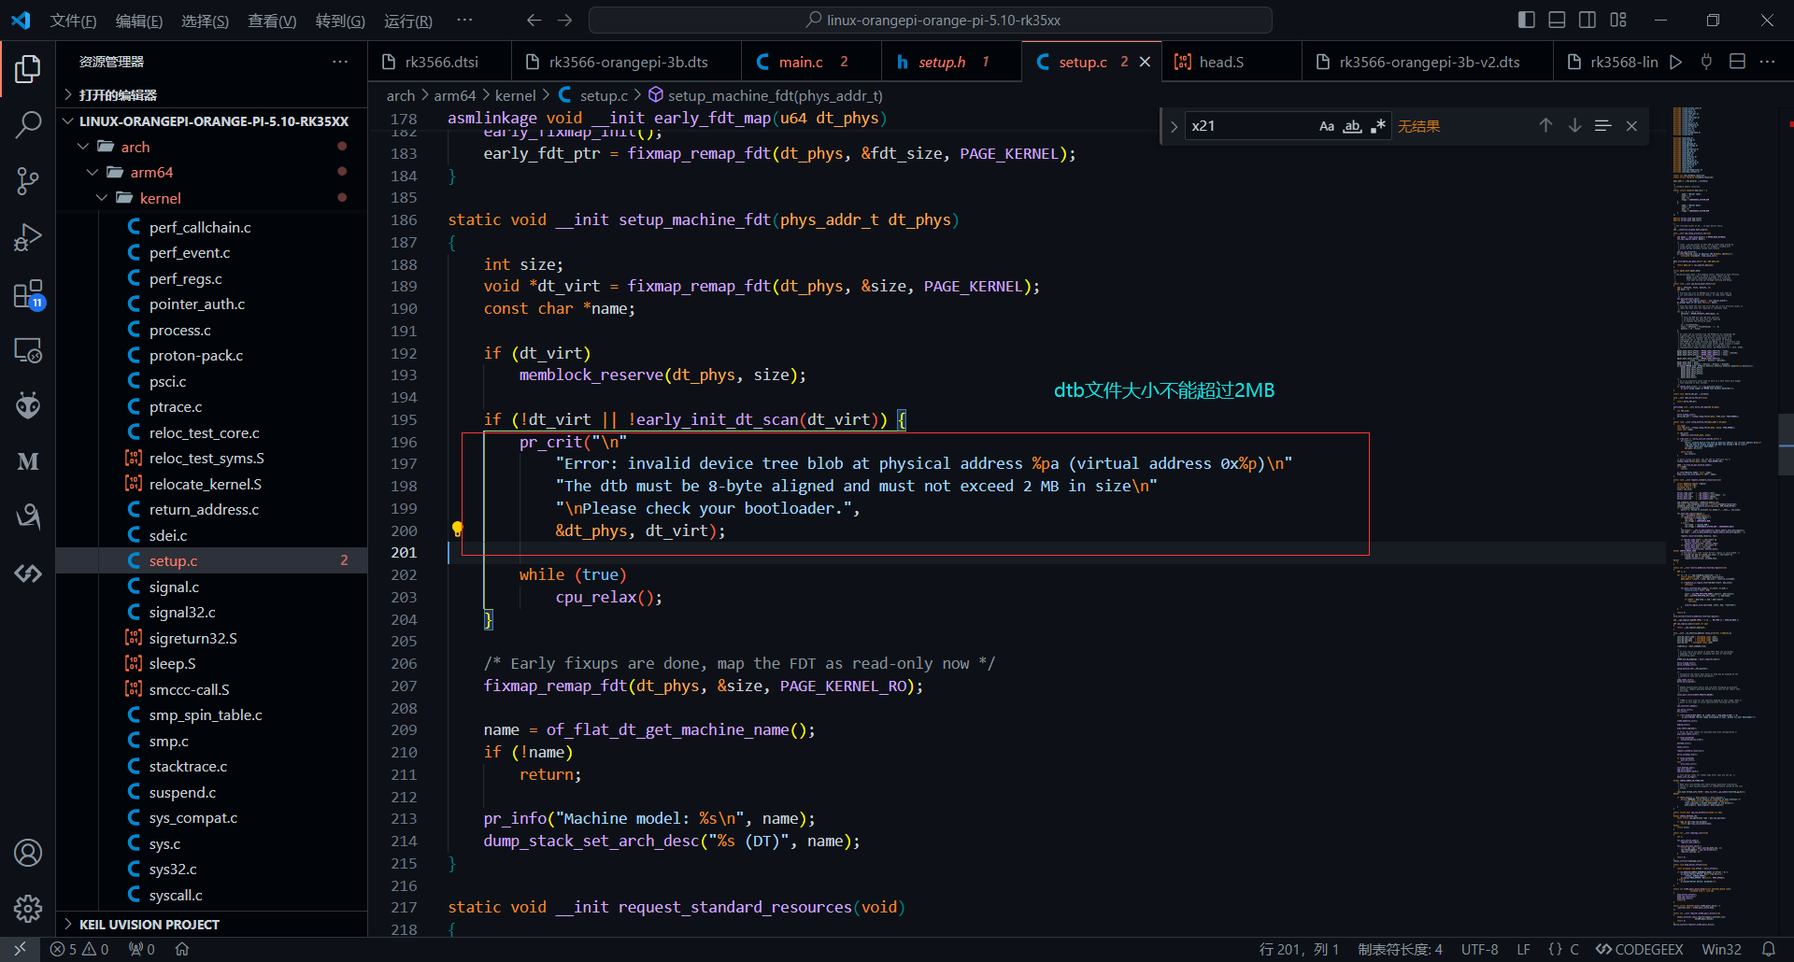The width and height of the screenshot is (1794, 962).
Task: Open the Explorer view in activity bar
Action: coord(28,68)
